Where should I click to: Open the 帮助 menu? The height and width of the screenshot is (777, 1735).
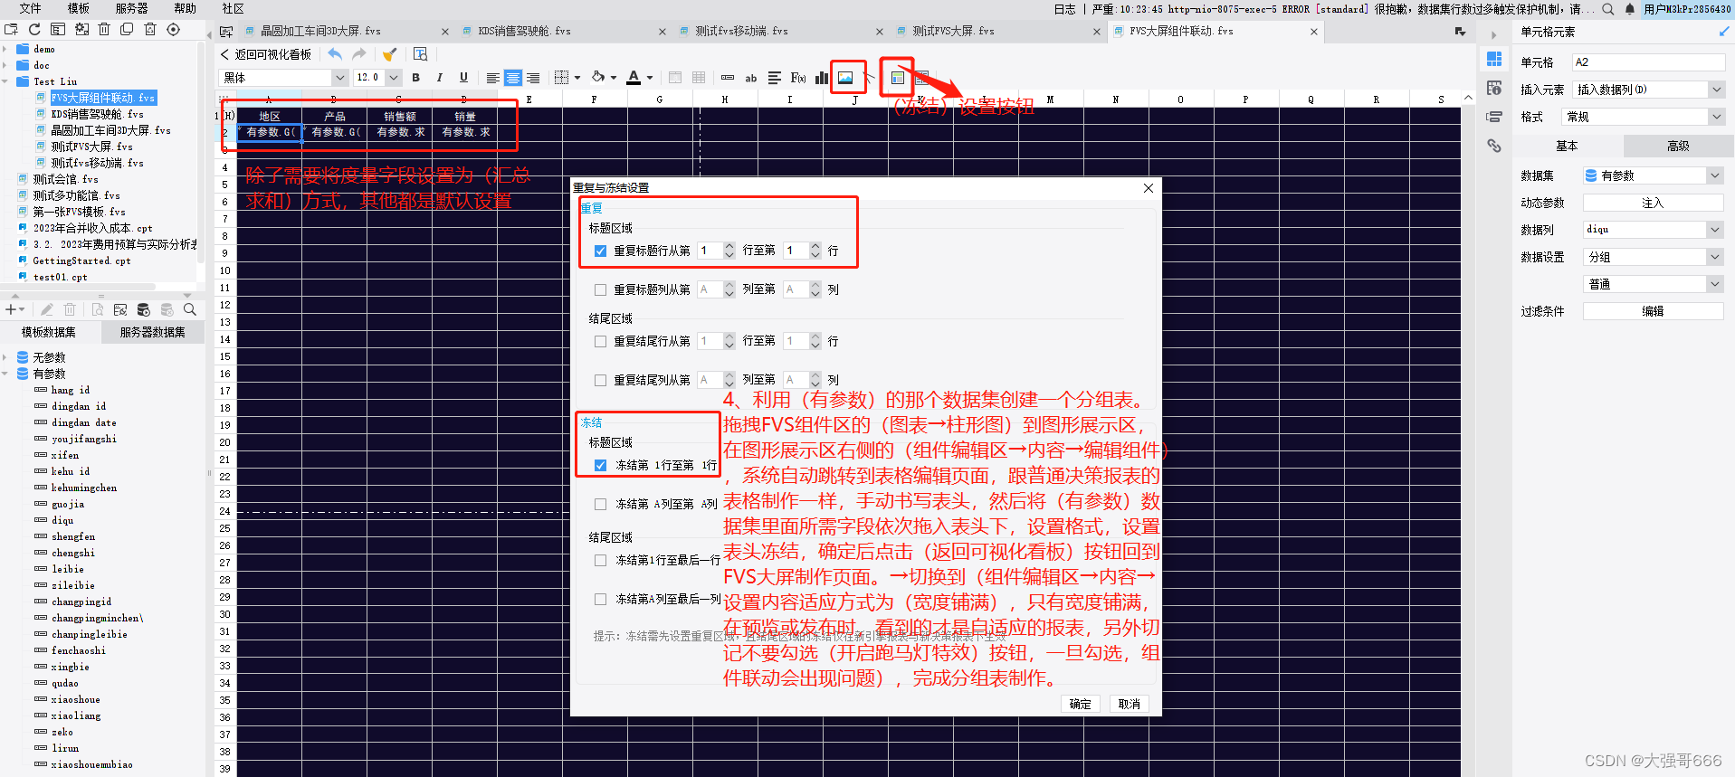click(186, 9)
